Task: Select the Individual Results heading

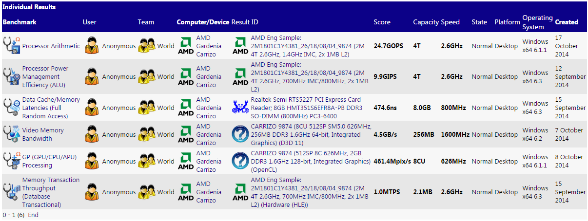Action: click(x=29, y=7)
